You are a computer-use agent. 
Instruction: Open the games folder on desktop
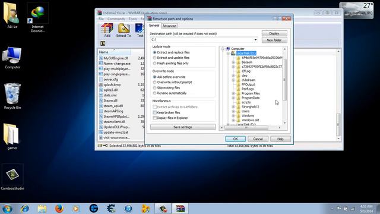(x=12, y=137)
